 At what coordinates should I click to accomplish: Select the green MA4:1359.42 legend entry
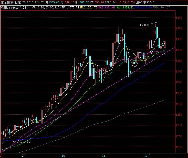[x=125, y=7]
